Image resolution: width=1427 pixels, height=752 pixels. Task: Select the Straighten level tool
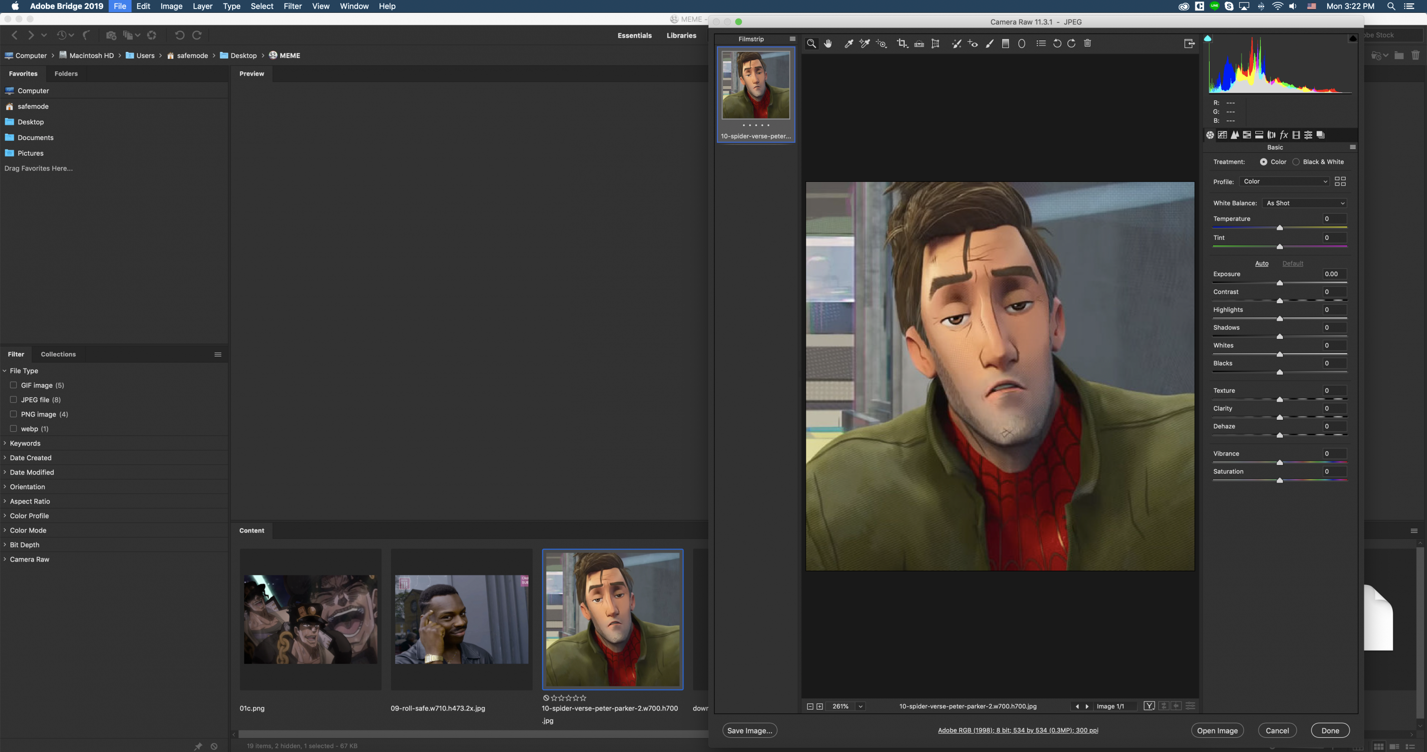point(919,44)
